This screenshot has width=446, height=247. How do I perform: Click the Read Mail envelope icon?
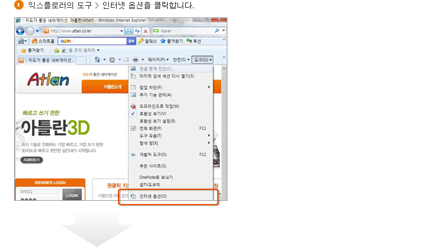coord(126,60)
